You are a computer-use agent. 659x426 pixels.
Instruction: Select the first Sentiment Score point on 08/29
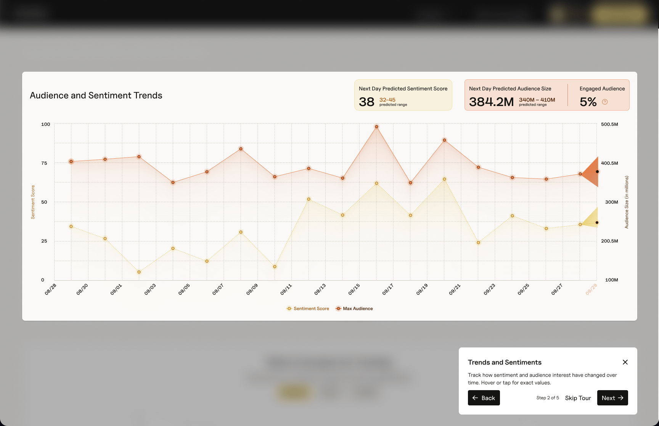[x=71, y=227]
